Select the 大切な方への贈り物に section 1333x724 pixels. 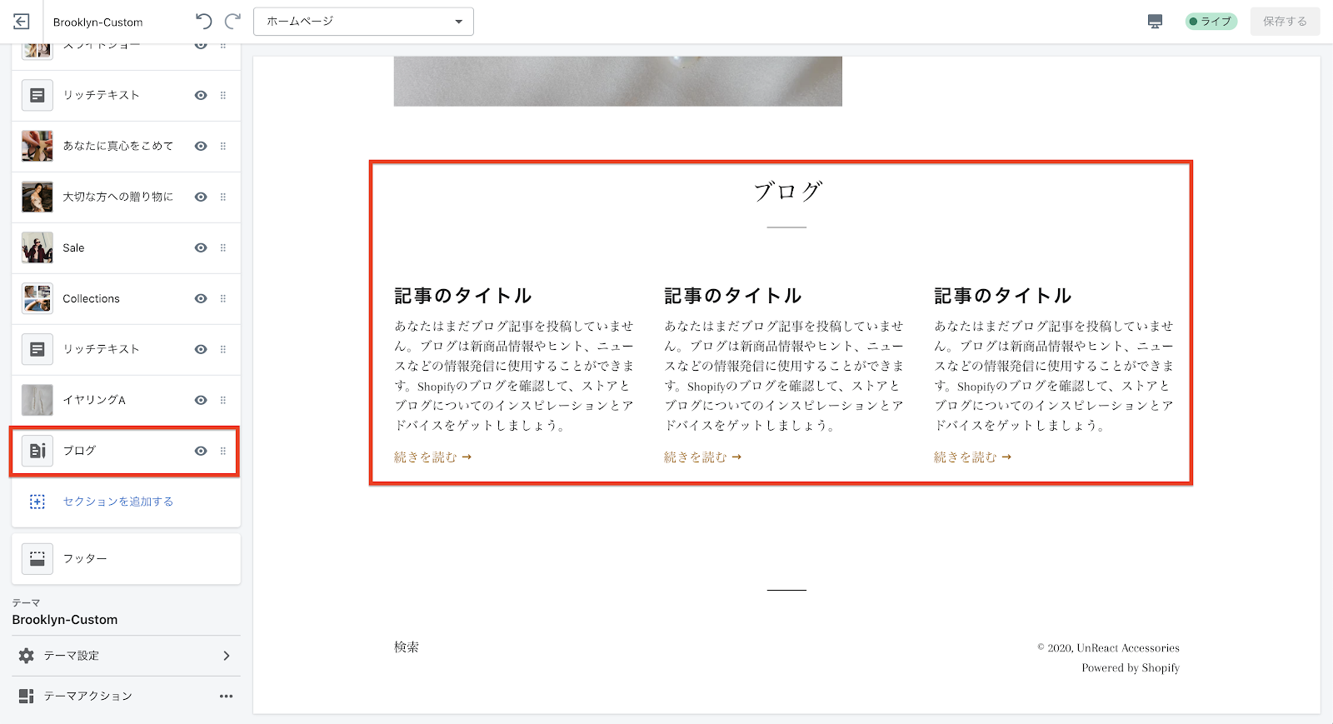click(x=117, y=197)
